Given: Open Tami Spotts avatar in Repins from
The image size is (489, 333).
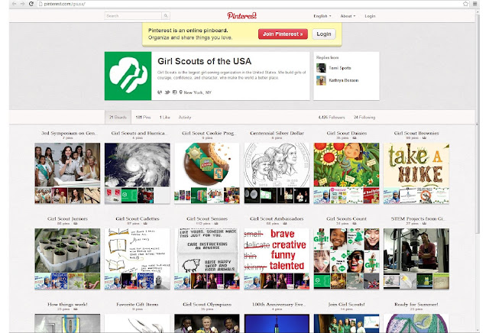Looking at the screenshot, I should pos(321,68).
